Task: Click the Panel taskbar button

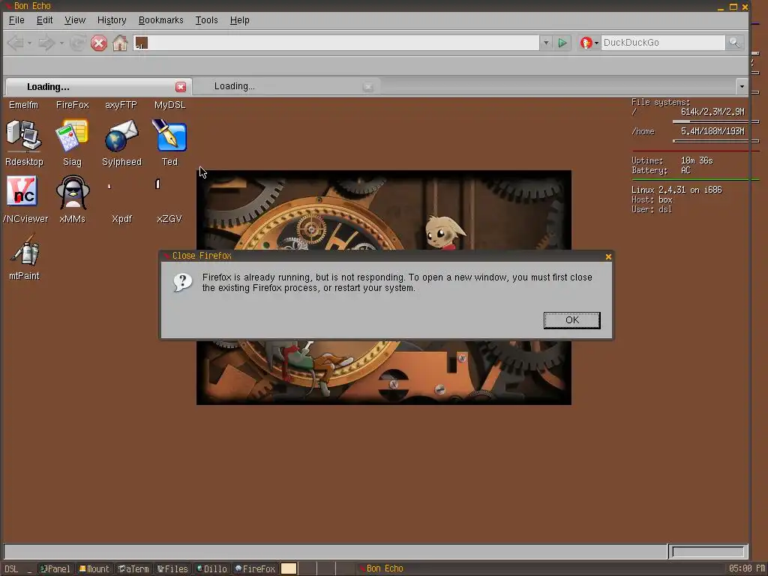Action: [x=55, y=568]
